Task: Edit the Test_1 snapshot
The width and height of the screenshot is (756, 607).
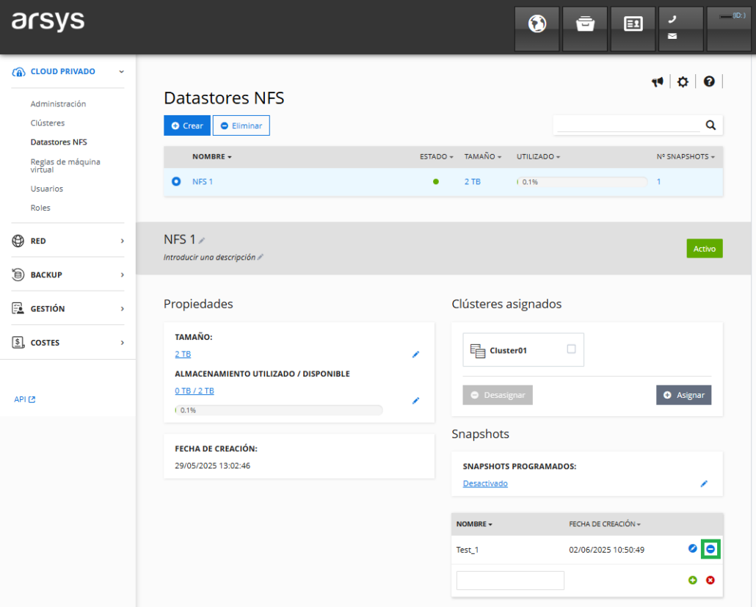Action: click(692, 549)
